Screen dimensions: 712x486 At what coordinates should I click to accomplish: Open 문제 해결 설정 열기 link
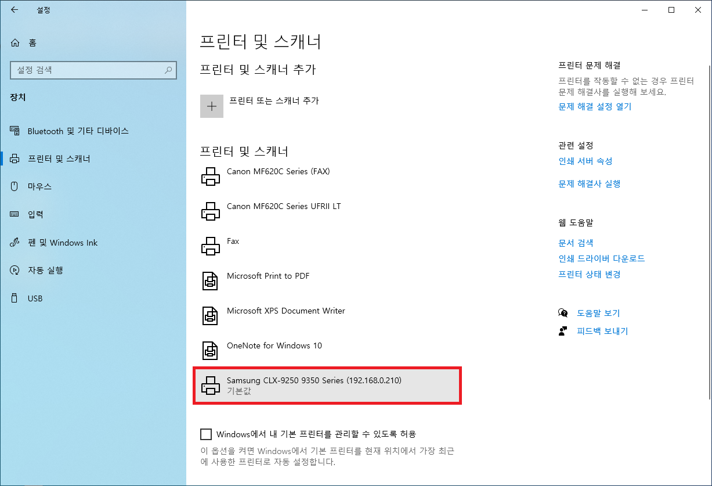(x=595, y=106)
